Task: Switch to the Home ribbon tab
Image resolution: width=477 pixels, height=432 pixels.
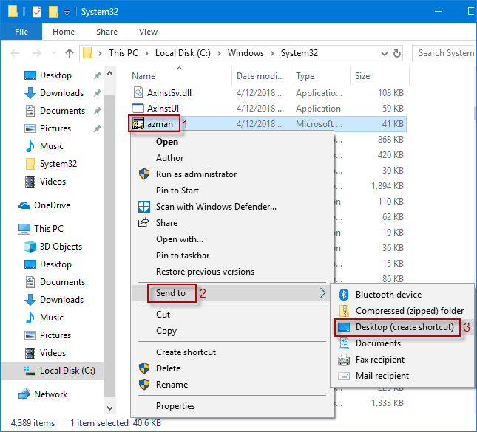Action: click(x=64, y=32)
